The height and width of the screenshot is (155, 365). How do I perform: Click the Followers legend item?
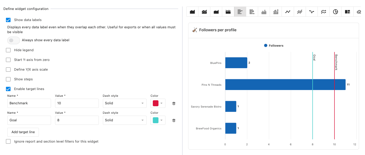pos(274,46)
